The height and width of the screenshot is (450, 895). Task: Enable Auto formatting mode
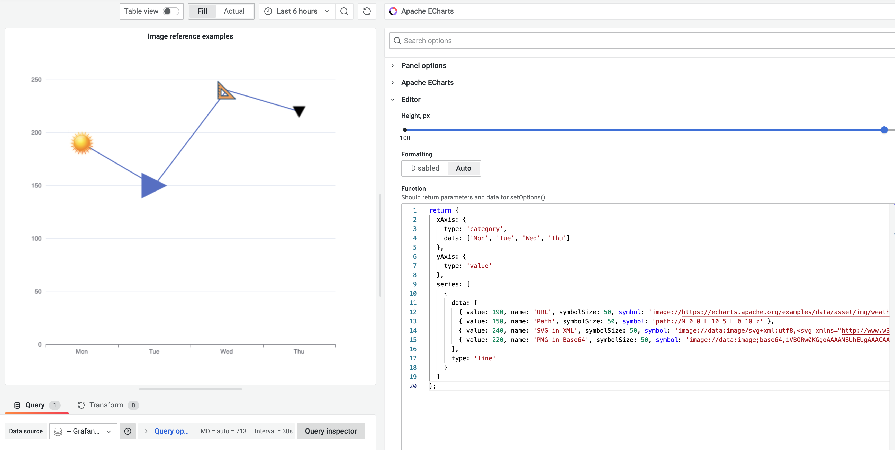point(464,168)
